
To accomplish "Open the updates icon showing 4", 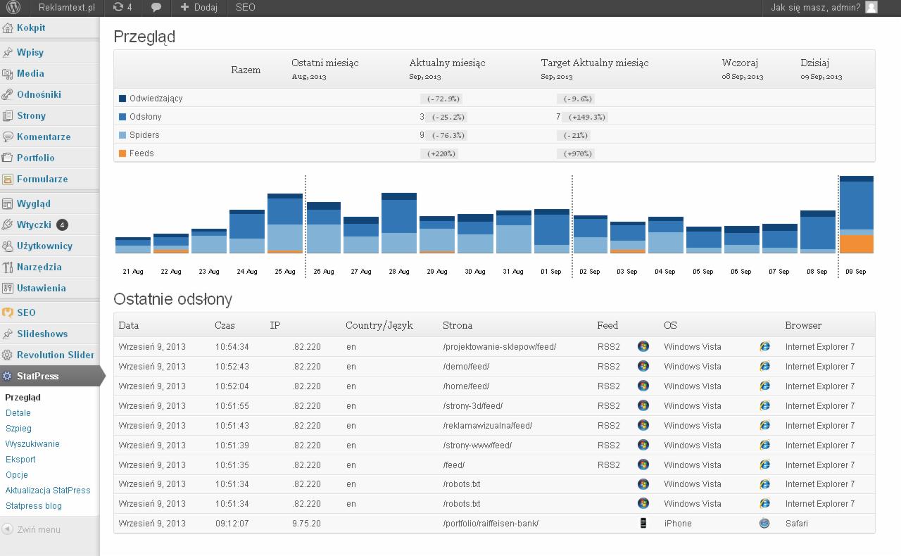I will coord(118,8).
